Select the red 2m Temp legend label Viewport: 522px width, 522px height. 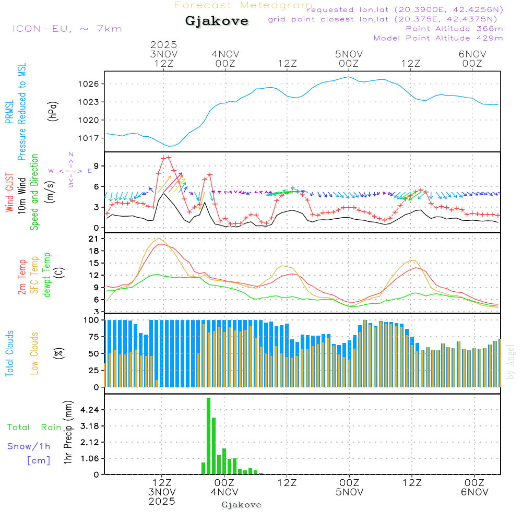22,276
